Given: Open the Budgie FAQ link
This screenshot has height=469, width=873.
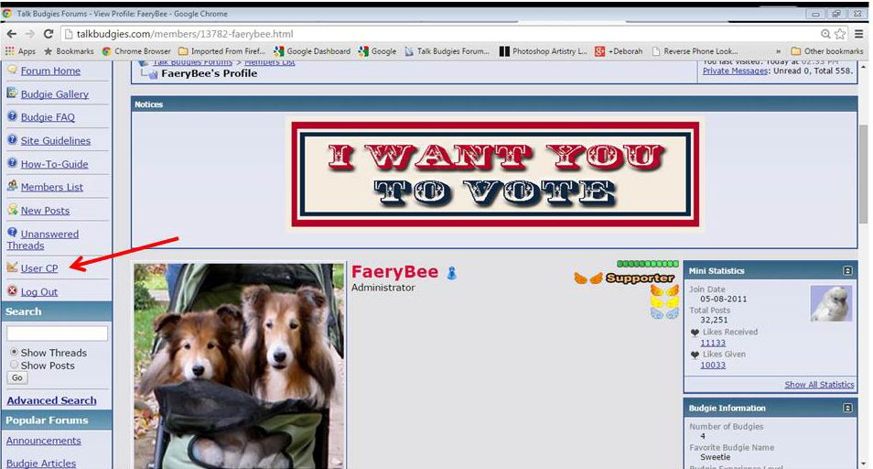Looking at the screenshot, I should (x=48, y=117).
